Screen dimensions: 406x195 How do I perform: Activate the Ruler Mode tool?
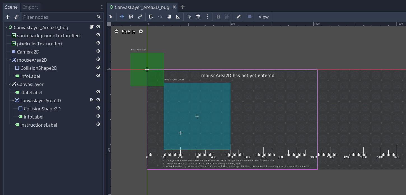pos(178,17)
